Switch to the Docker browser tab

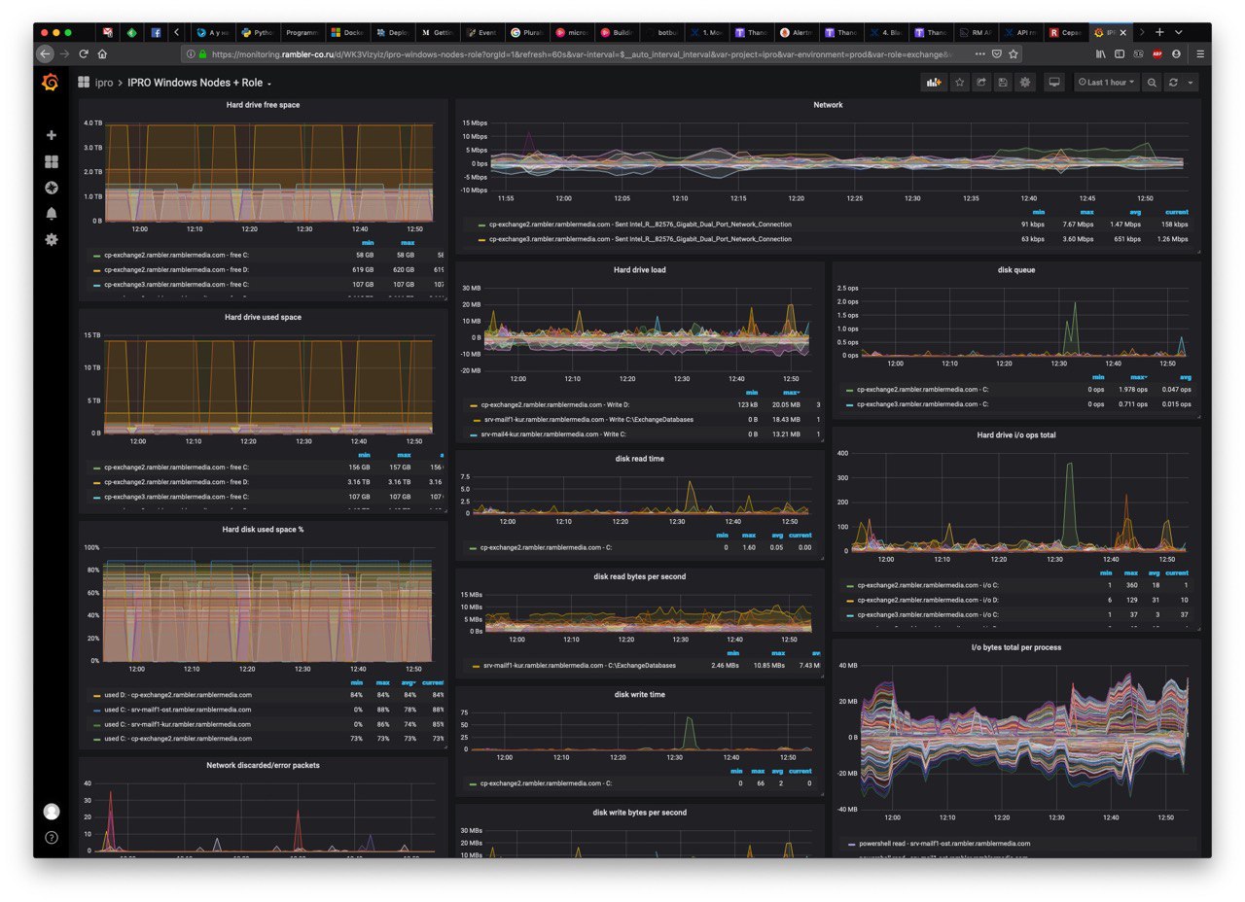pos(347,32)
